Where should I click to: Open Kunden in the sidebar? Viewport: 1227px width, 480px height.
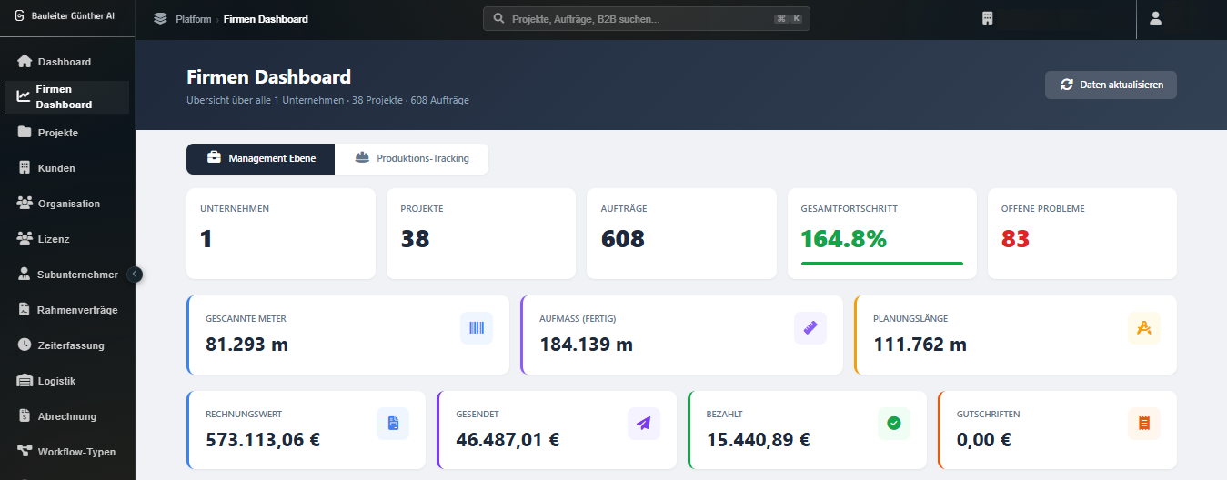tap(67, 168)
